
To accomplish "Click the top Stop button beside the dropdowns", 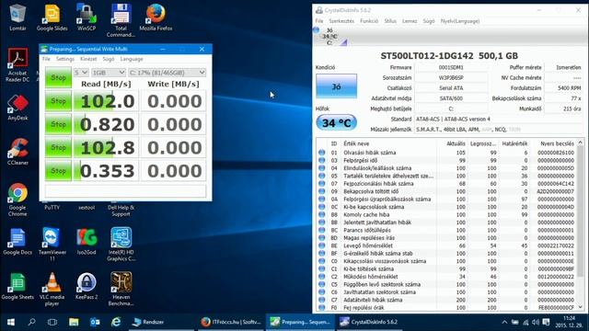I will [x=58, y=77].
